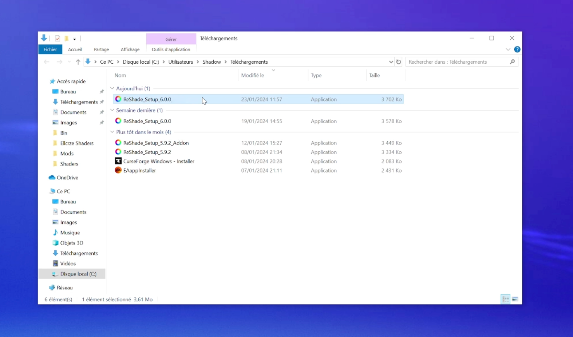Collapse the 'Plus tôt dans le mois' group

coord(112,132)
